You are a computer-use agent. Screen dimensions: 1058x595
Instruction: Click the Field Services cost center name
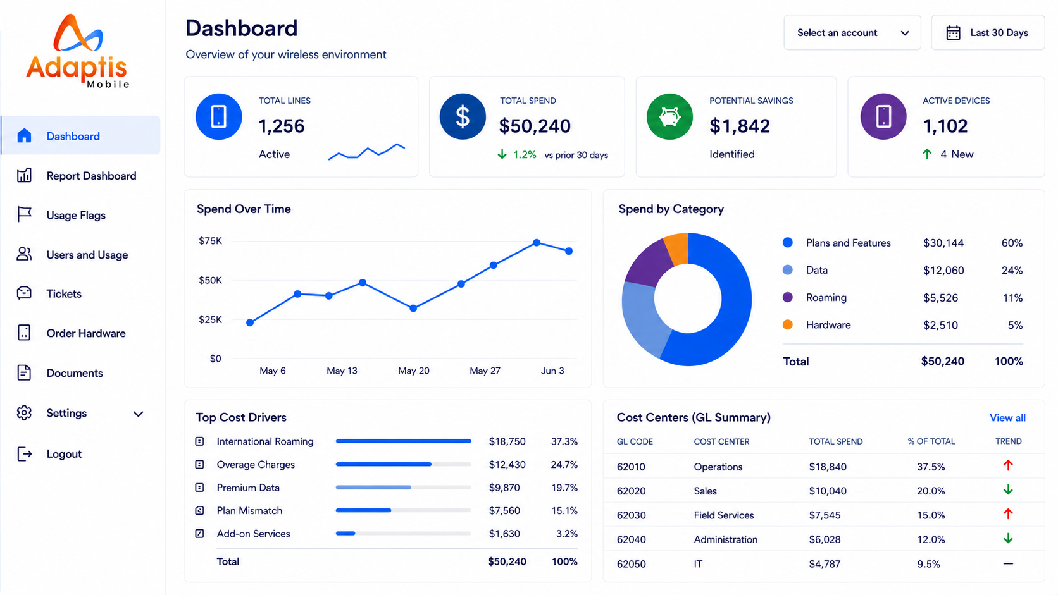point(724,515)
